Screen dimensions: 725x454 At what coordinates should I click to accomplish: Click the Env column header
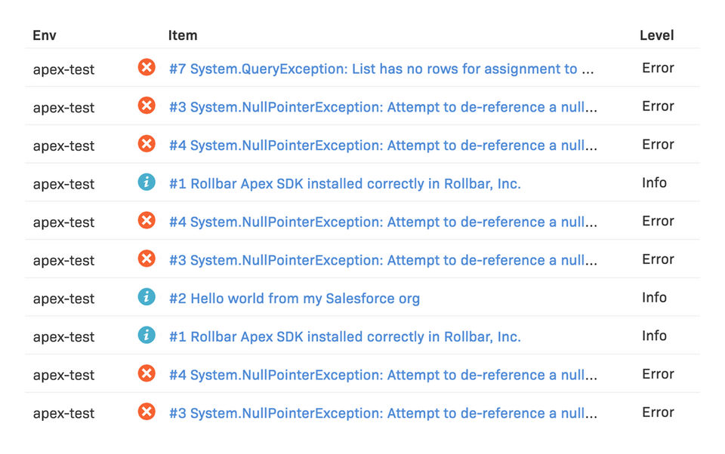click(45, 35)
